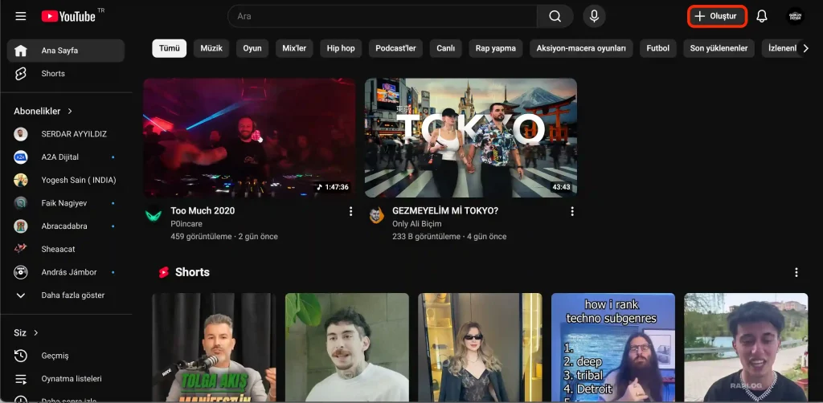This screenshot has height=403, width=823.
Task: Select Aksiyon-macera oyunları chip
Action: [x=581, y=48]
